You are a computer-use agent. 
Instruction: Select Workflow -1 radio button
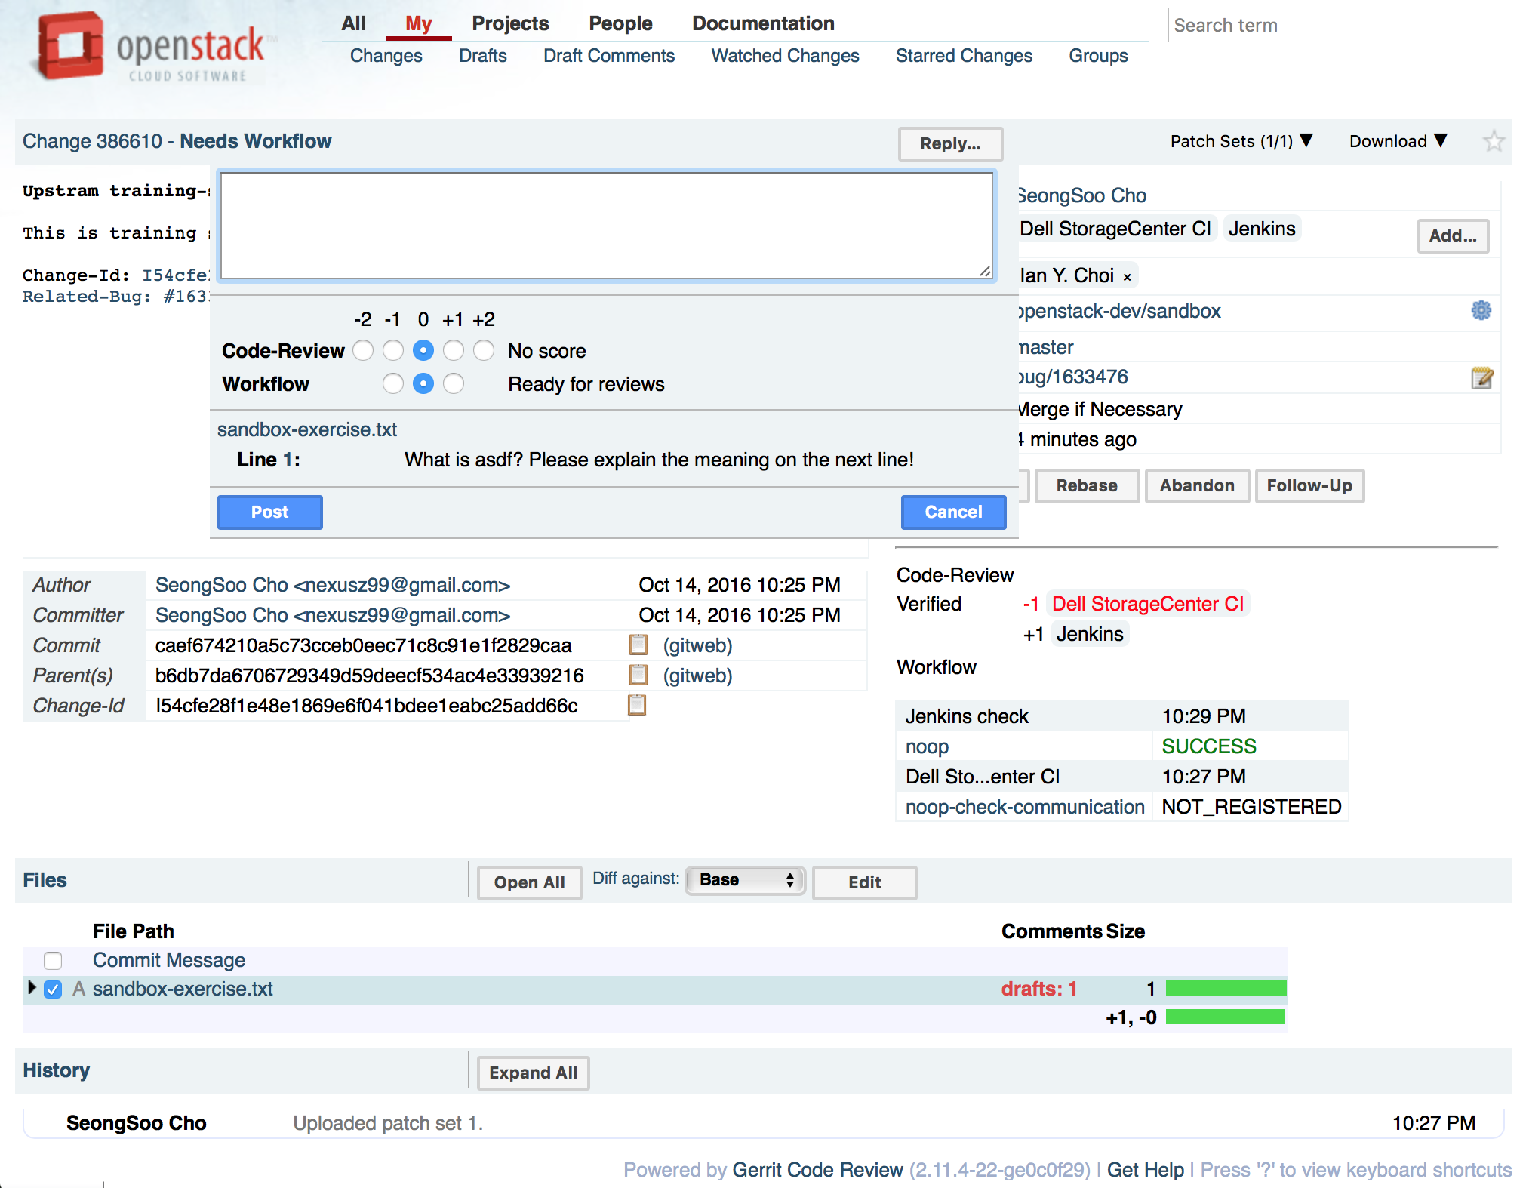pos(392,383)
